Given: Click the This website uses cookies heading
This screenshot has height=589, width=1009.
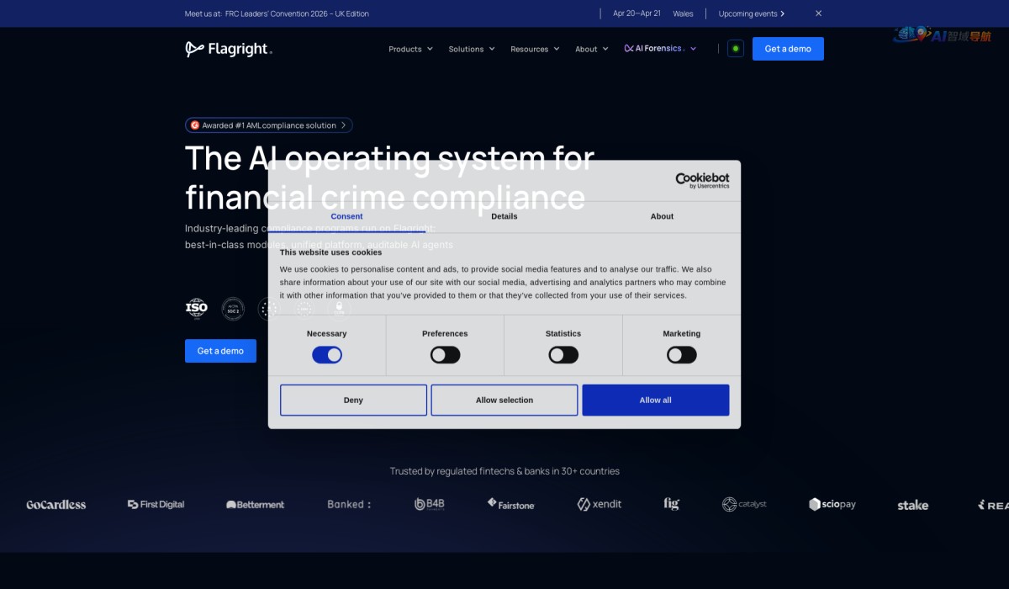Looking at the screenshot, I should click(x=330, y=252).
